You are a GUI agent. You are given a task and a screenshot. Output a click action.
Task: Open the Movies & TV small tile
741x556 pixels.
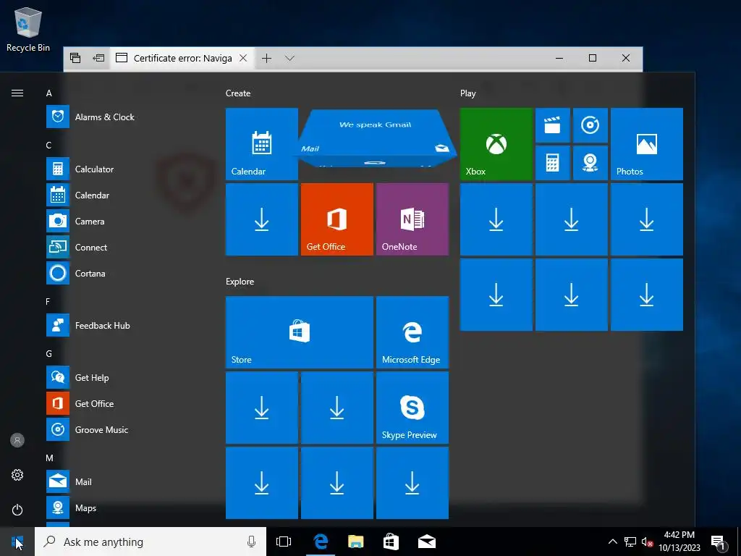point(552,125)
